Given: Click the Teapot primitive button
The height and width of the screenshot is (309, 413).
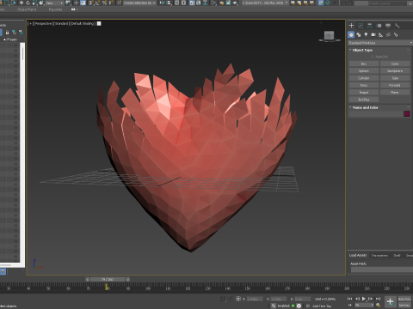Looking at the screenshot, I should coord(364,93).
